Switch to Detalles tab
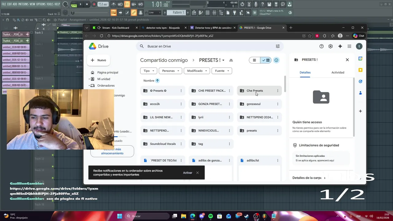This screenshot has height=221, width=393. click(x=305, y=72)
